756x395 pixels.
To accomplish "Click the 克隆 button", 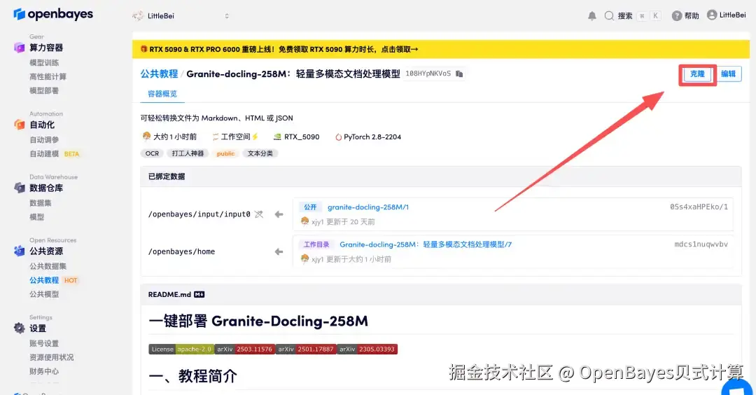I will [697, 74].
